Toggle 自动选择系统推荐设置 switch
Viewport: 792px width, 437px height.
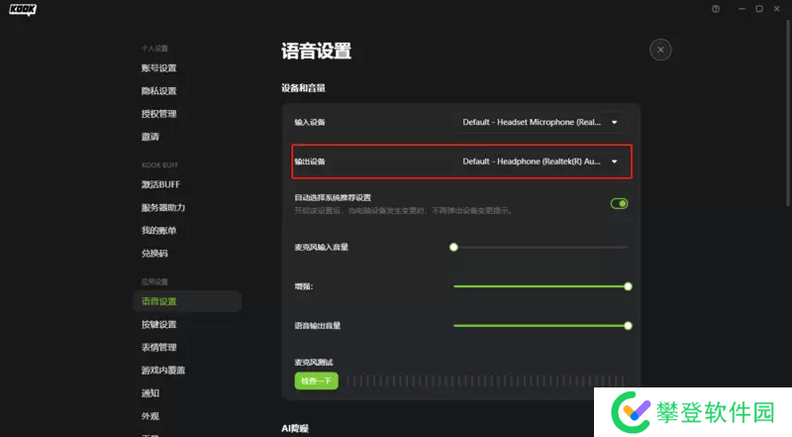(620, 203)
